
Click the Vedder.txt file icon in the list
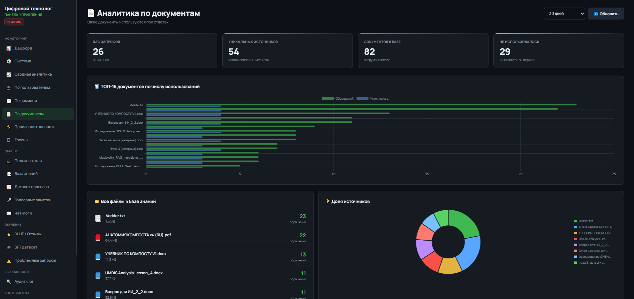pos(98,218)
